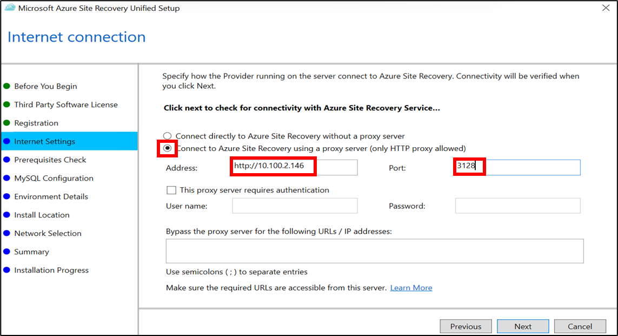Select the Internet Settings step
This screenshot has width=618, height=336.
pyautogui.click(x=69, y=141)
